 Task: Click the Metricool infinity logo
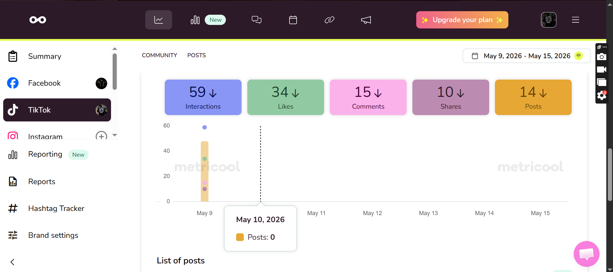click(x=38, y=20)
